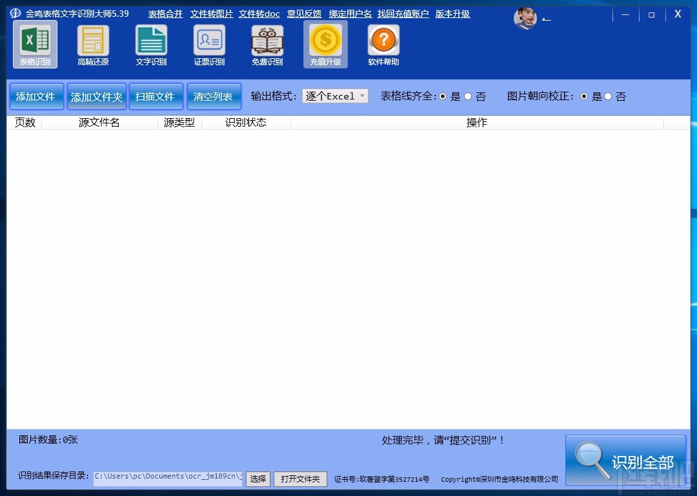697x496 pixels.
Task: Enable 表格线齐全 by selecting 是
Action: point(443,96)
